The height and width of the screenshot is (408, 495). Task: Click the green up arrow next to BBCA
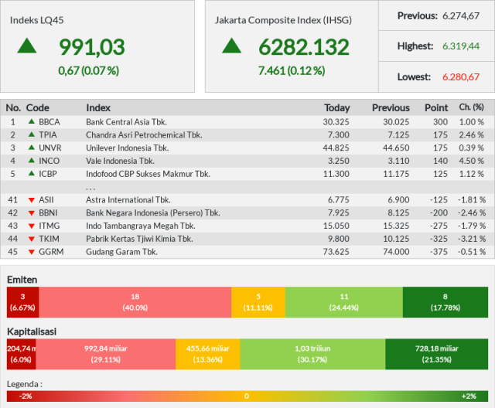(32, 121)
